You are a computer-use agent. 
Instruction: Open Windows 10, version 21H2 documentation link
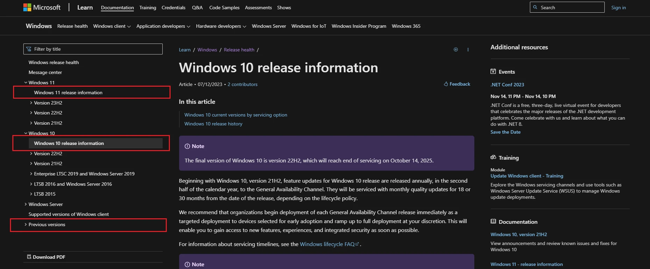pos(519,234)
